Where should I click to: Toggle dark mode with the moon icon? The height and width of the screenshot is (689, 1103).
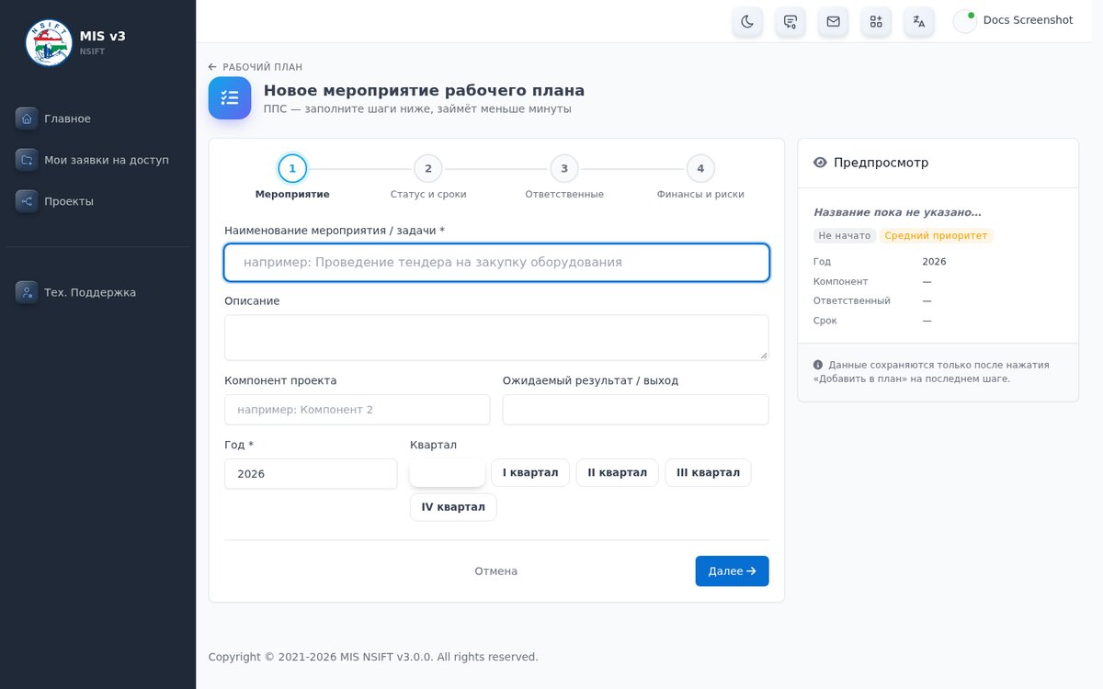pyautogui.click(x=747, y=21)
